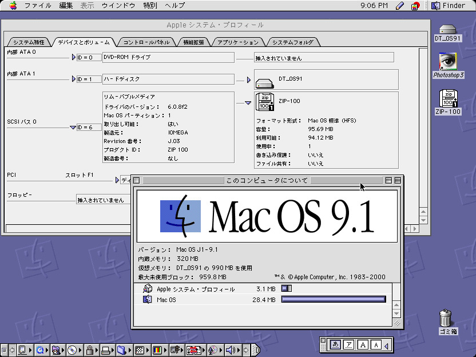Click the DT_OS91 drive icon in profiler window
476x357 pixels.
click(265, 83)
